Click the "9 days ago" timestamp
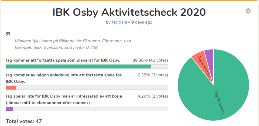 [x=142, y=22]
